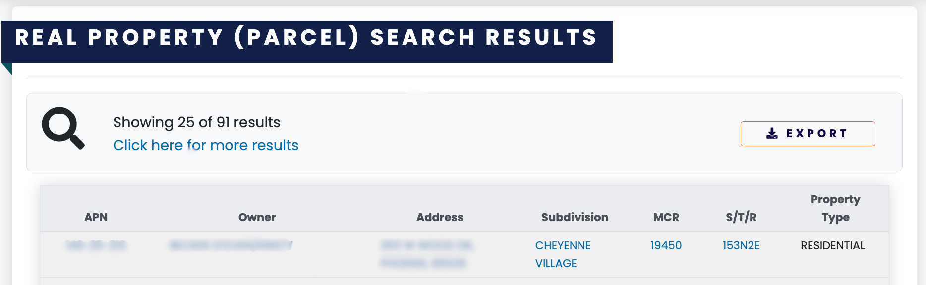This screenshot has height=285, width=926.
Task: Select the MCR column header
Action: click(x=666, y=217)
